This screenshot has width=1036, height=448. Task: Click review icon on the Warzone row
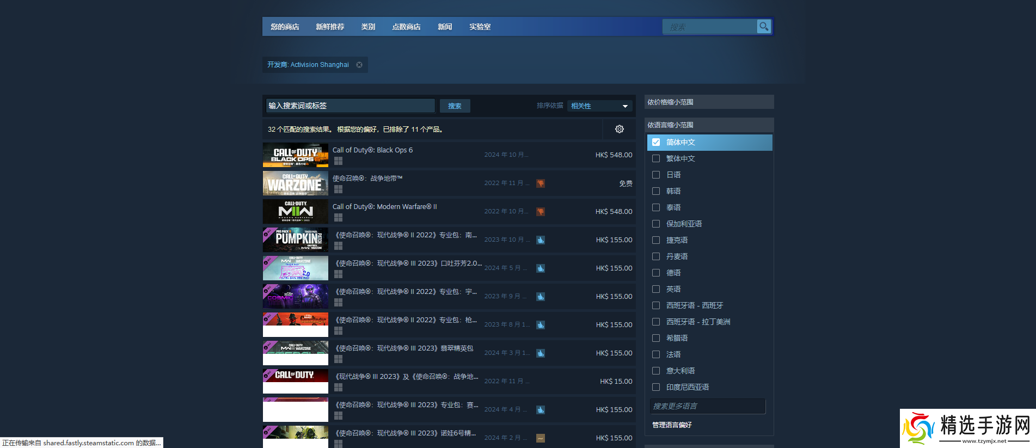click(x=541, y=183)
